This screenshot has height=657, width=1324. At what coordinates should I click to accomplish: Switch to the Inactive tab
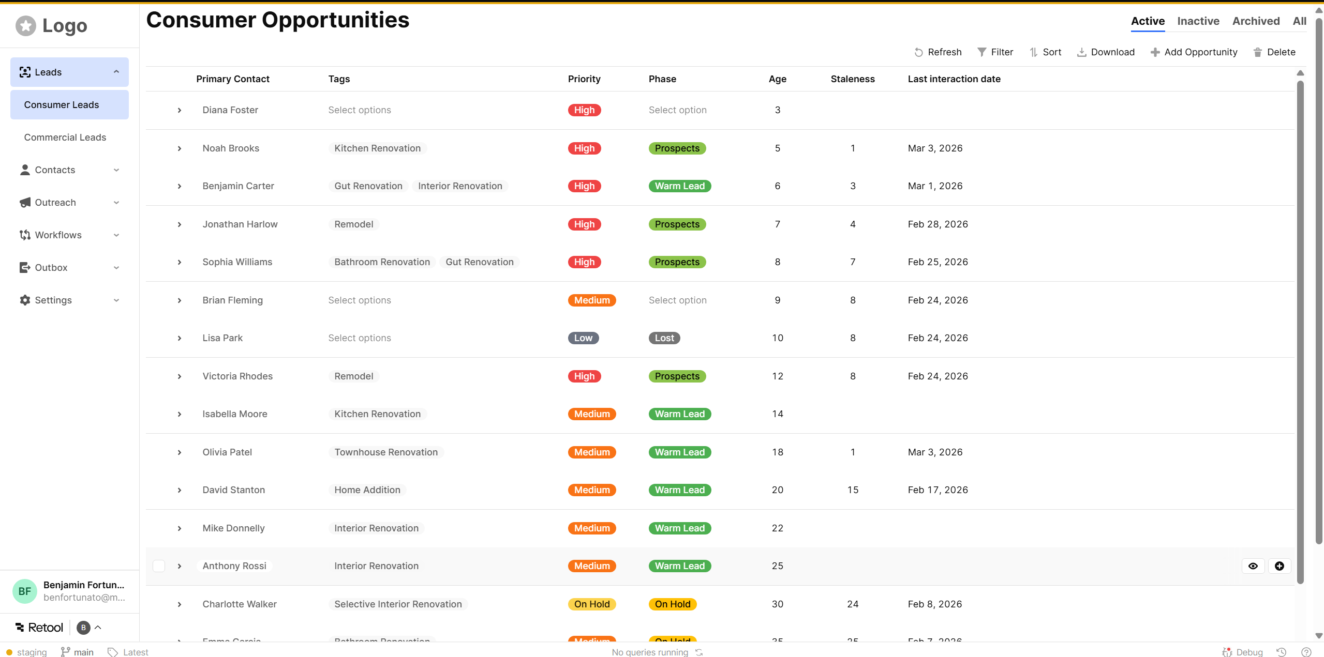point(1198,21)
